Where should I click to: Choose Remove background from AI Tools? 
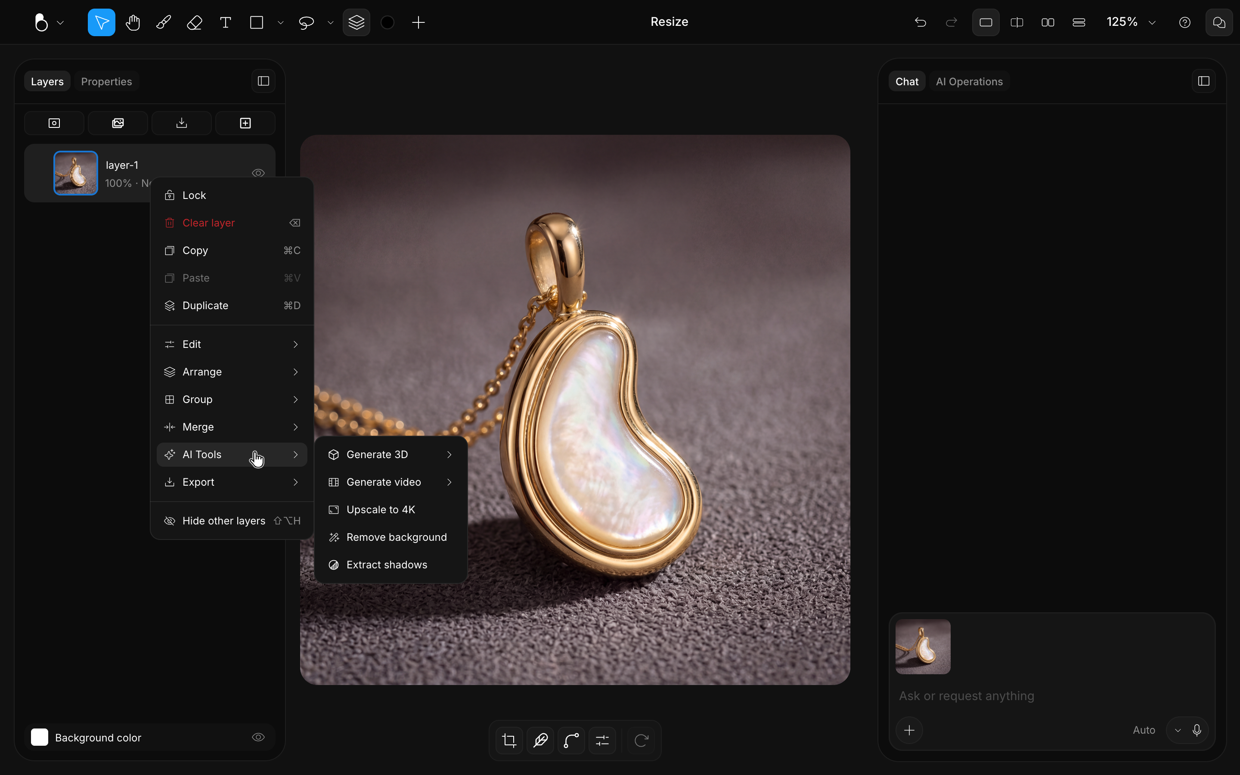tap(391, 537)
